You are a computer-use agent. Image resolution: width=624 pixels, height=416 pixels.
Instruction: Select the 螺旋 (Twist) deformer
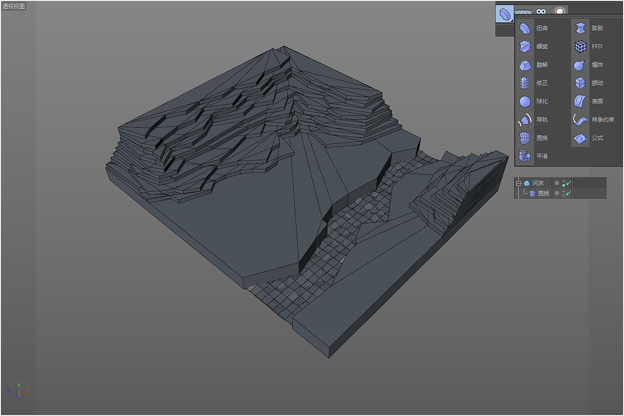534,47
